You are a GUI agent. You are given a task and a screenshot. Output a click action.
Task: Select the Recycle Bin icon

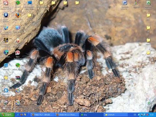click(149, 104)
